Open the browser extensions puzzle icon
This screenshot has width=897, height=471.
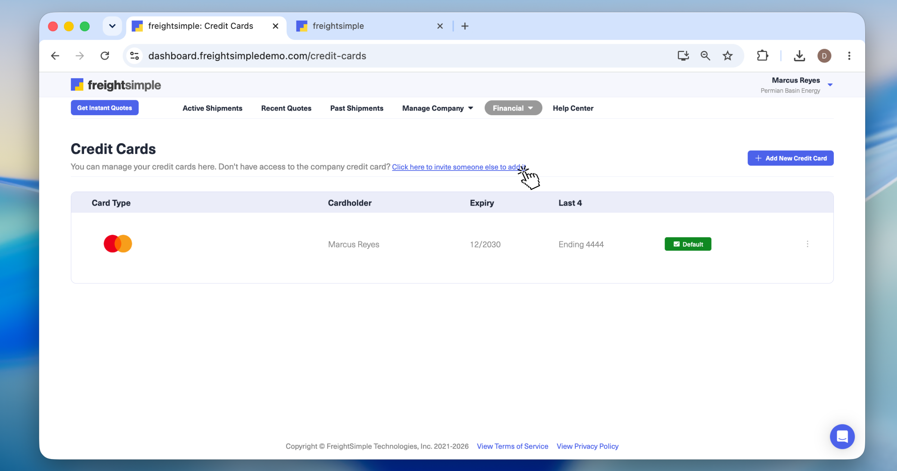click(762, 56)
